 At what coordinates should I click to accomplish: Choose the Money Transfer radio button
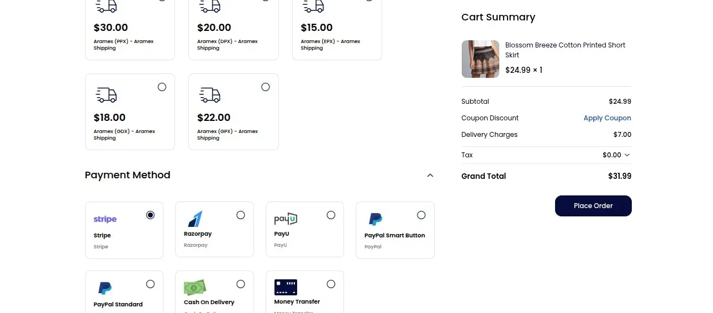pos(331,284)
